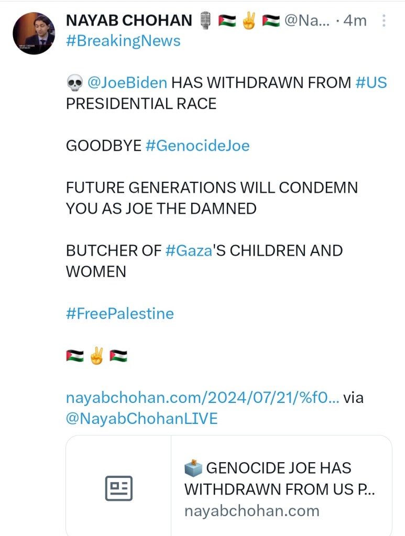The image size is (405, 536).
Task: Tap the nayabchohan.com domain in preview card
Action: click(x=251, y=510)
